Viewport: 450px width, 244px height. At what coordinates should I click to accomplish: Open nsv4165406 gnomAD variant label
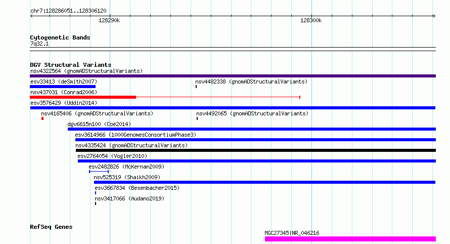[x=97, y=113]
